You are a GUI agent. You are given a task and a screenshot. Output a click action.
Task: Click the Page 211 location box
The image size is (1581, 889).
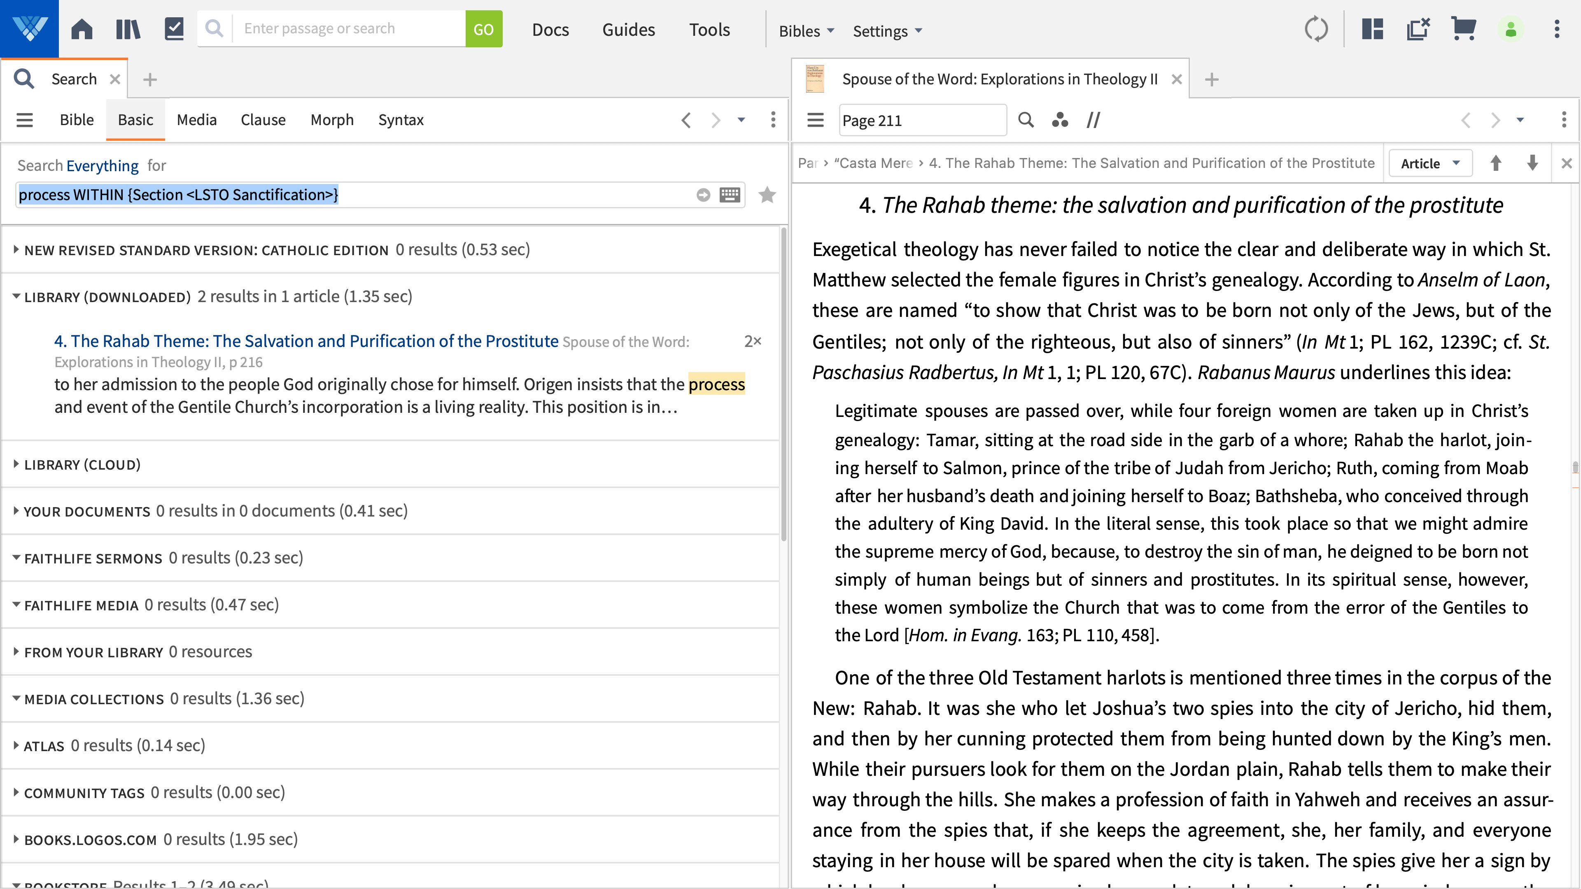(922, 120)
